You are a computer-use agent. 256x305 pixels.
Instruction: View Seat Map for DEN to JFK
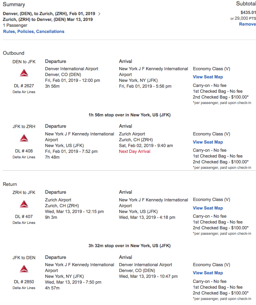tap(208, 77)
